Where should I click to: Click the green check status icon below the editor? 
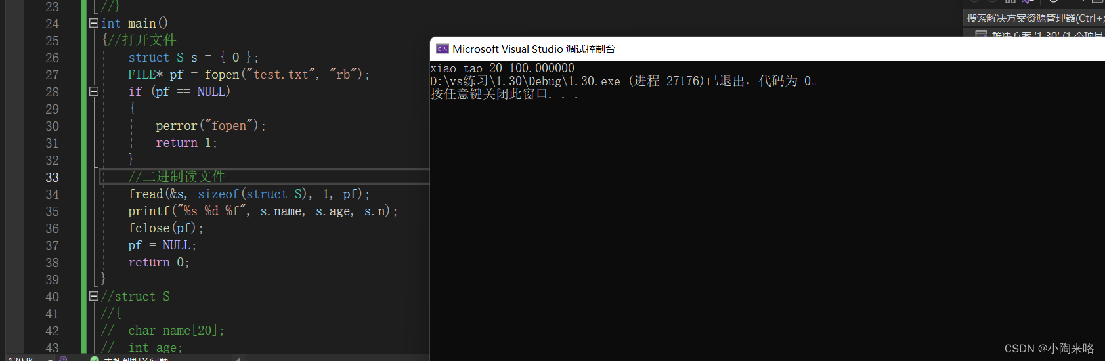click(95, 359)
